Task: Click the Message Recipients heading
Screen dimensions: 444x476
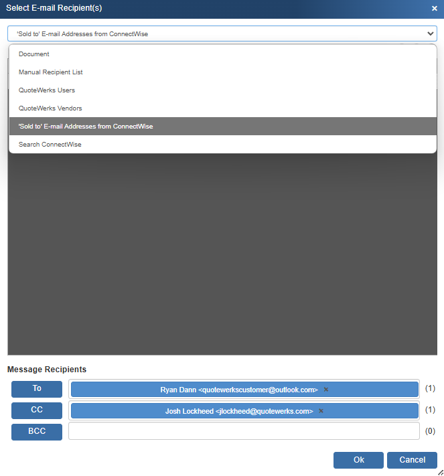Action: point(47,369)
